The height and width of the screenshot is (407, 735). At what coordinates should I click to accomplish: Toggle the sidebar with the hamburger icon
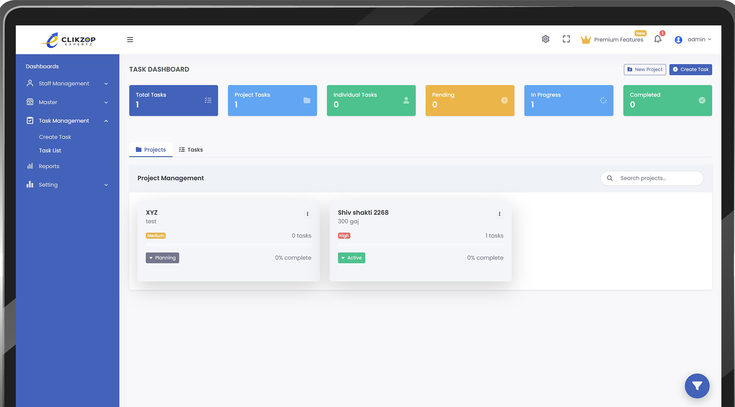(x=129, y=39)
